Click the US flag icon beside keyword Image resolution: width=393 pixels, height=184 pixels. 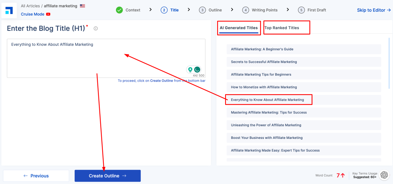pos(82,6)
